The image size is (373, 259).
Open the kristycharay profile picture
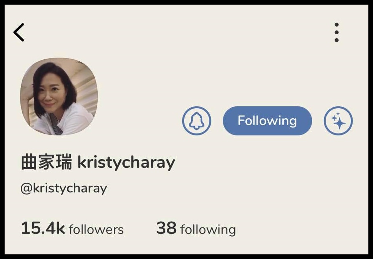59,96
